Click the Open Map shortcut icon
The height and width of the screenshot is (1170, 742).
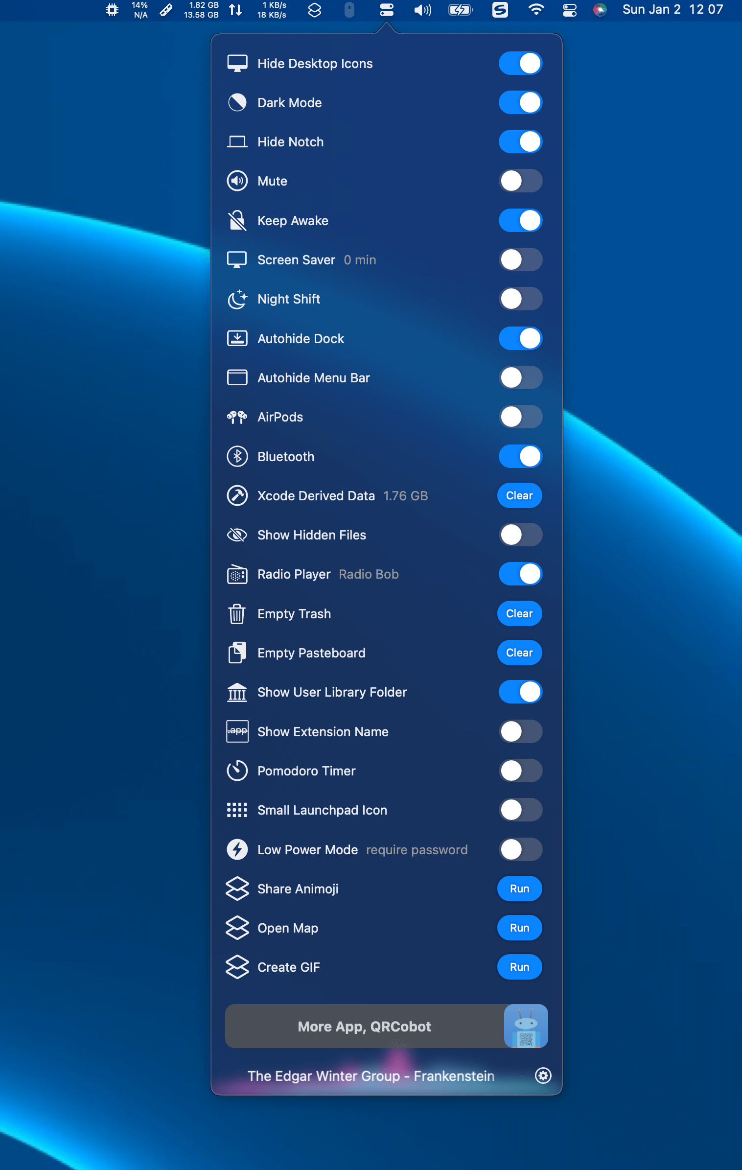237,928
